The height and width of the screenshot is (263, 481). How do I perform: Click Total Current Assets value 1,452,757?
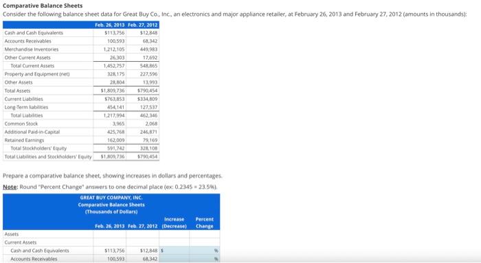[114, 66]
